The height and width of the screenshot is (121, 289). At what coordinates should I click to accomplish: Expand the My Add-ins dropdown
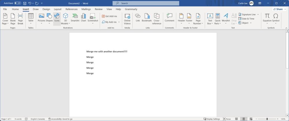pos(119,22)
